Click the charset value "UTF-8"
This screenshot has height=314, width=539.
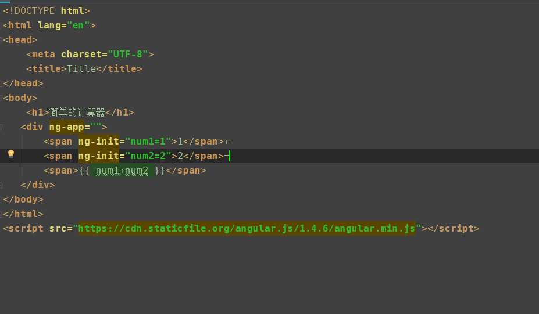click(x=128, y=54)
